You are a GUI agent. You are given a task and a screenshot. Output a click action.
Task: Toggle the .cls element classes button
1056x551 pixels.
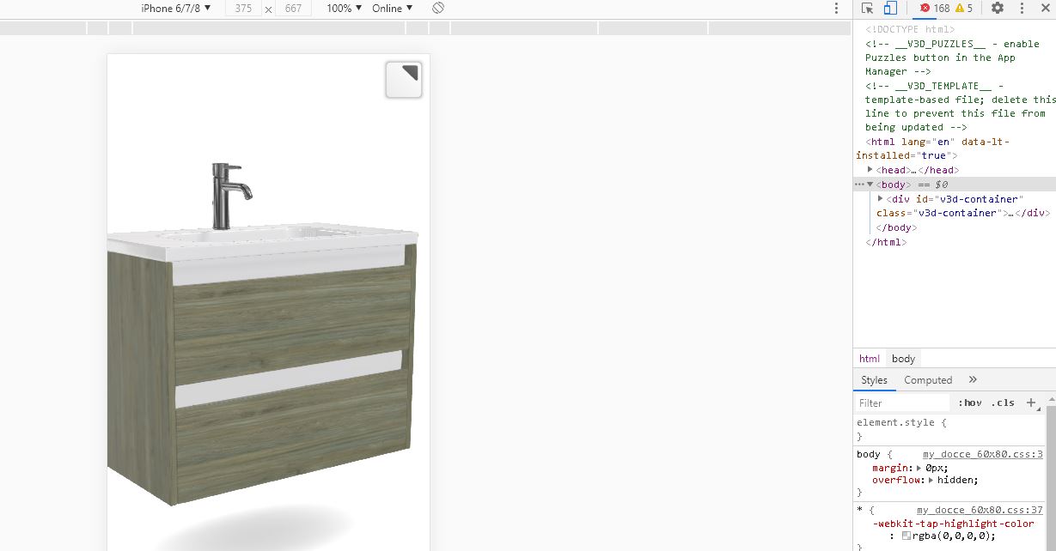pyautogui.click(x=1003, y=403)
